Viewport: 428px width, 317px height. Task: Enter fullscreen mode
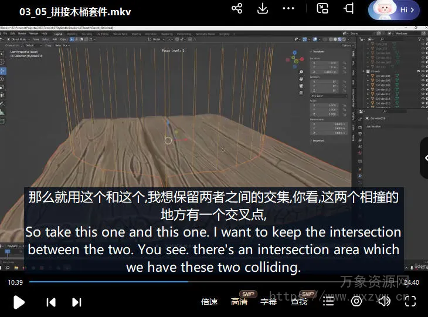410,302
